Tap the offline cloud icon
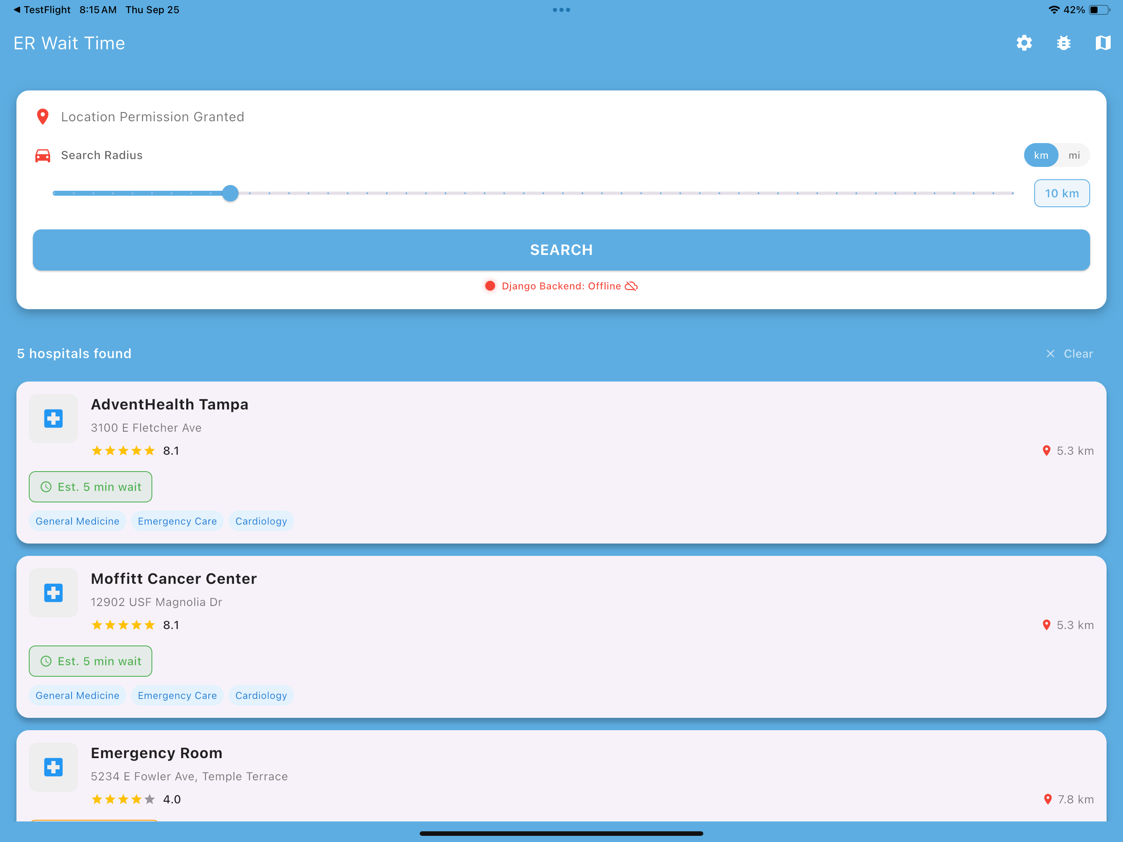 pyautogui.click(x=631, y=286)
